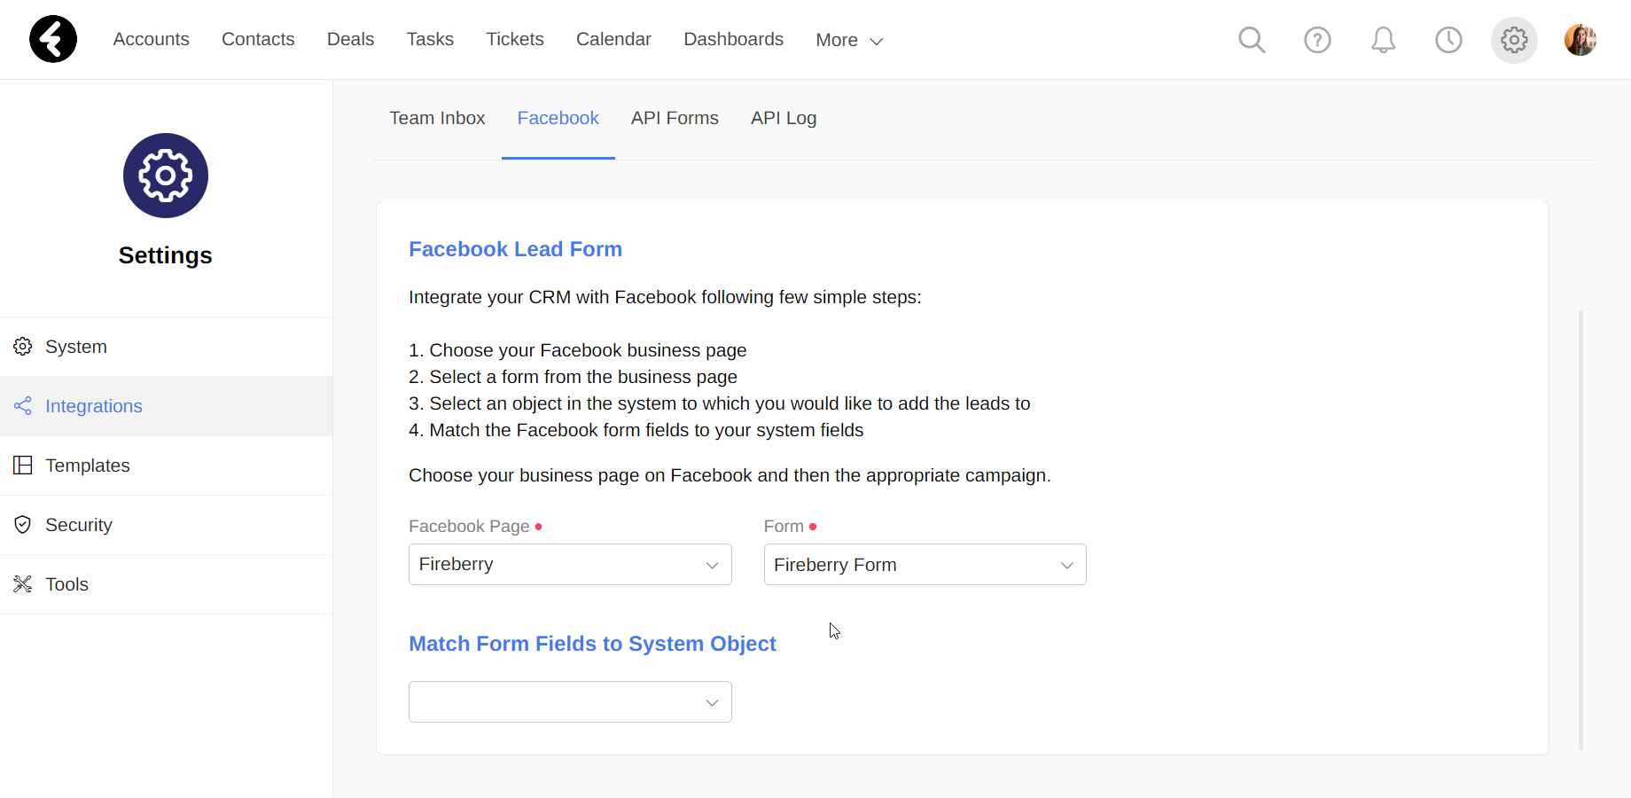Go to Deals in the top navigation

point(350,39)
